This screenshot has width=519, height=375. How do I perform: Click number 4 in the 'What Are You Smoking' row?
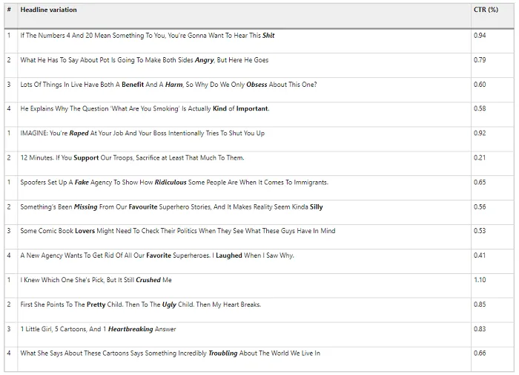[9, 108]
